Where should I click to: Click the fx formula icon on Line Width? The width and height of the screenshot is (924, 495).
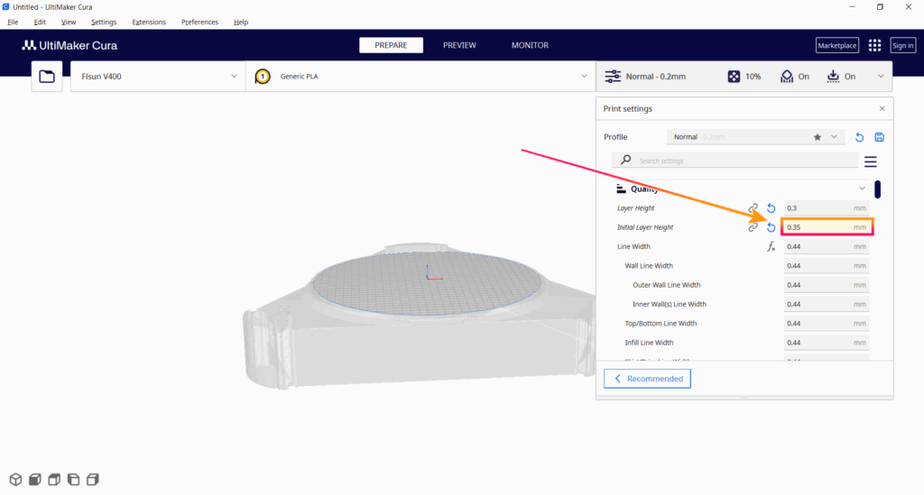pos(771,247)
